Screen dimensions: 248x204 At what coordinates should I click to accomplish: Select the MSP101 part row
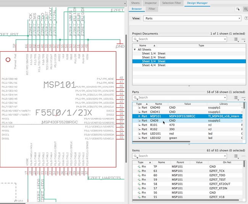pyautogui.click(x=187, y=116)
